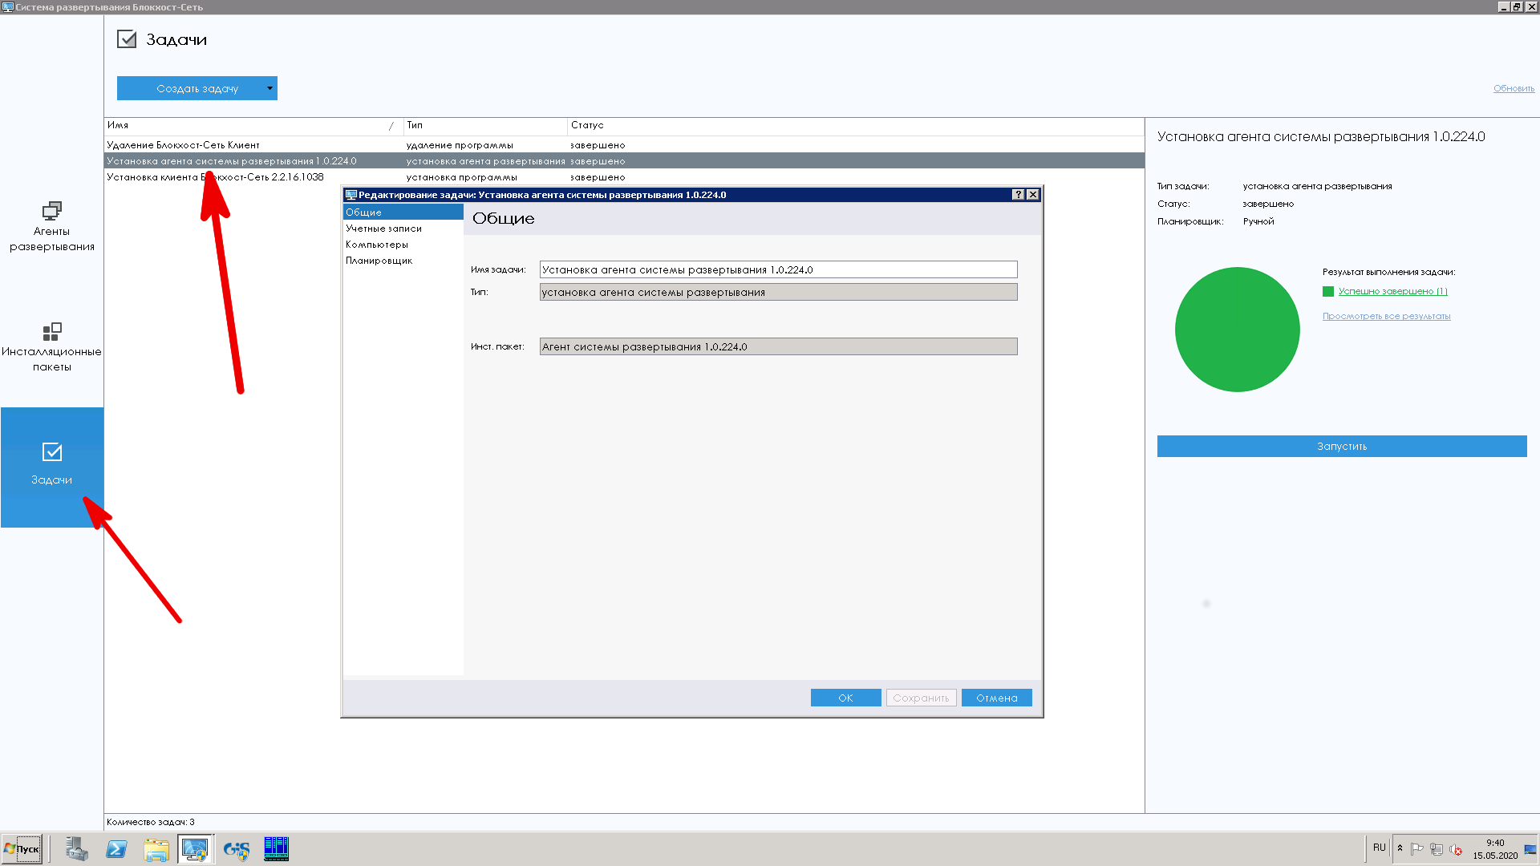Switch to the Компьютеры section

click(403, 245)
